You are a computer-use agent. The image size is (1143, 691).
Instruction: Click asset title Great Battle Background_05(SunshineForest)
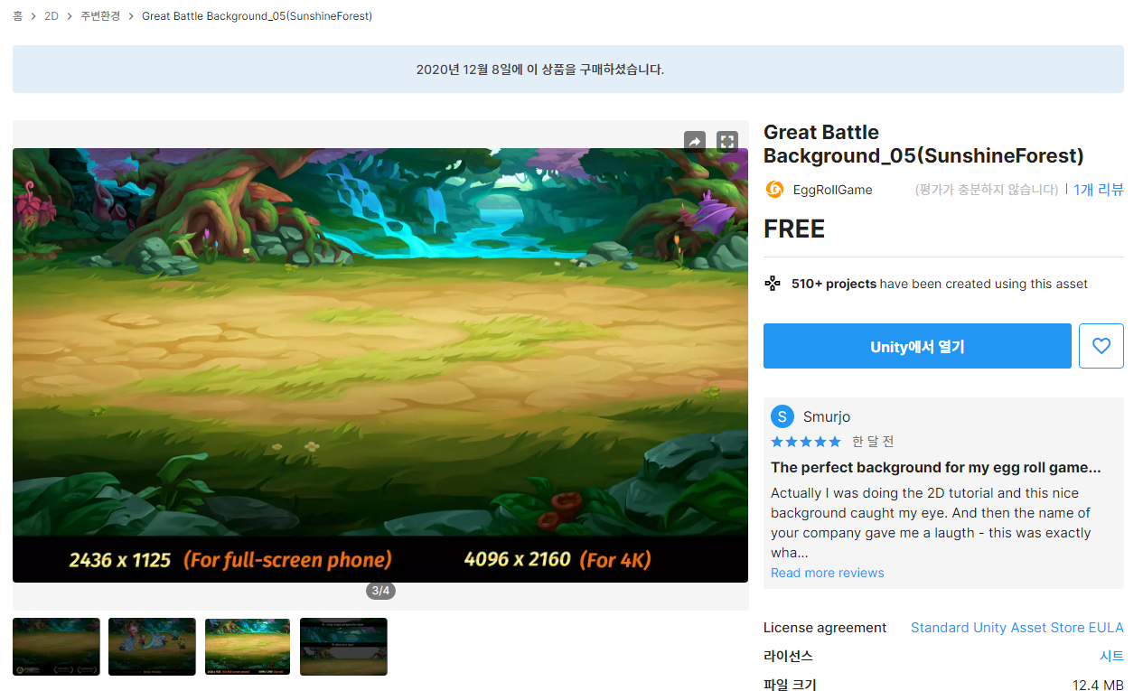[923, 145]
